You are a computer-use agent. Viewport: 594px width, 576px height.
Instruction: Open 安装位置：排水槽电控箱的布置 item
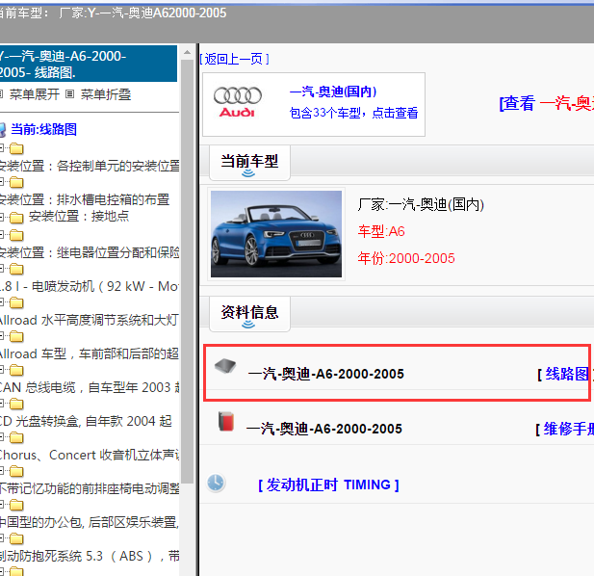tap(85, 199)
